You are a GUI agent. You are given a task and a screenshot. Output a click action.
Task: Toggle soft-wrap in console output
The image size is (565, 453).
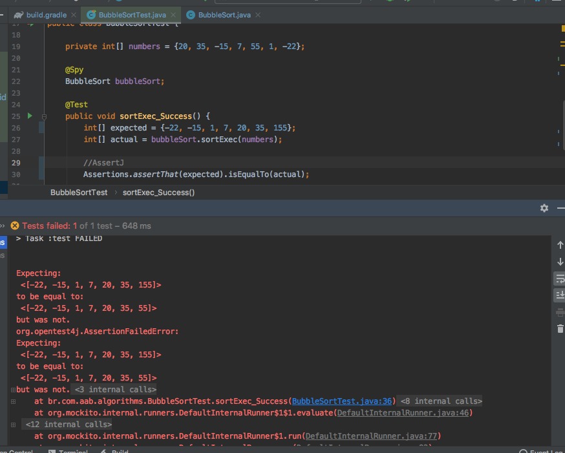pyautogui.click(x=560, y=279)
